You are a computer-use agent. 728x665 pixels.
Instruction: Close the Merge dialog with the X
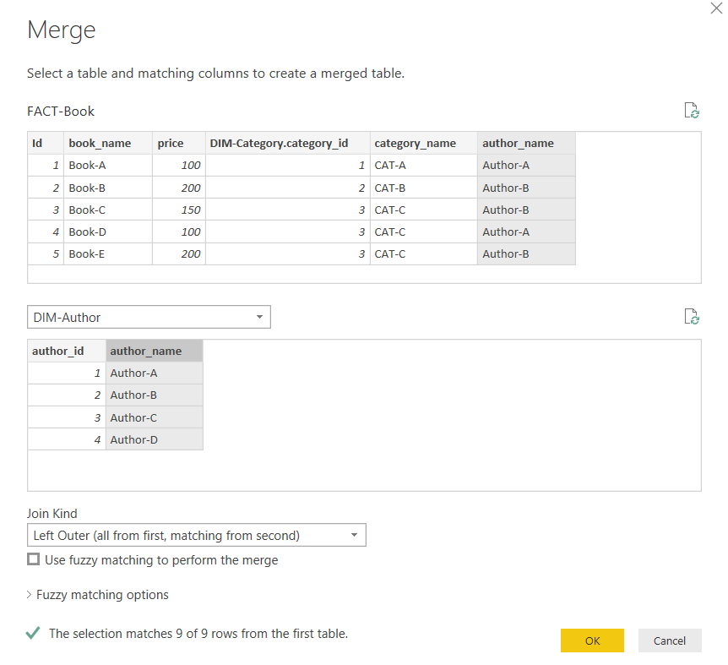tap(717, 7)
